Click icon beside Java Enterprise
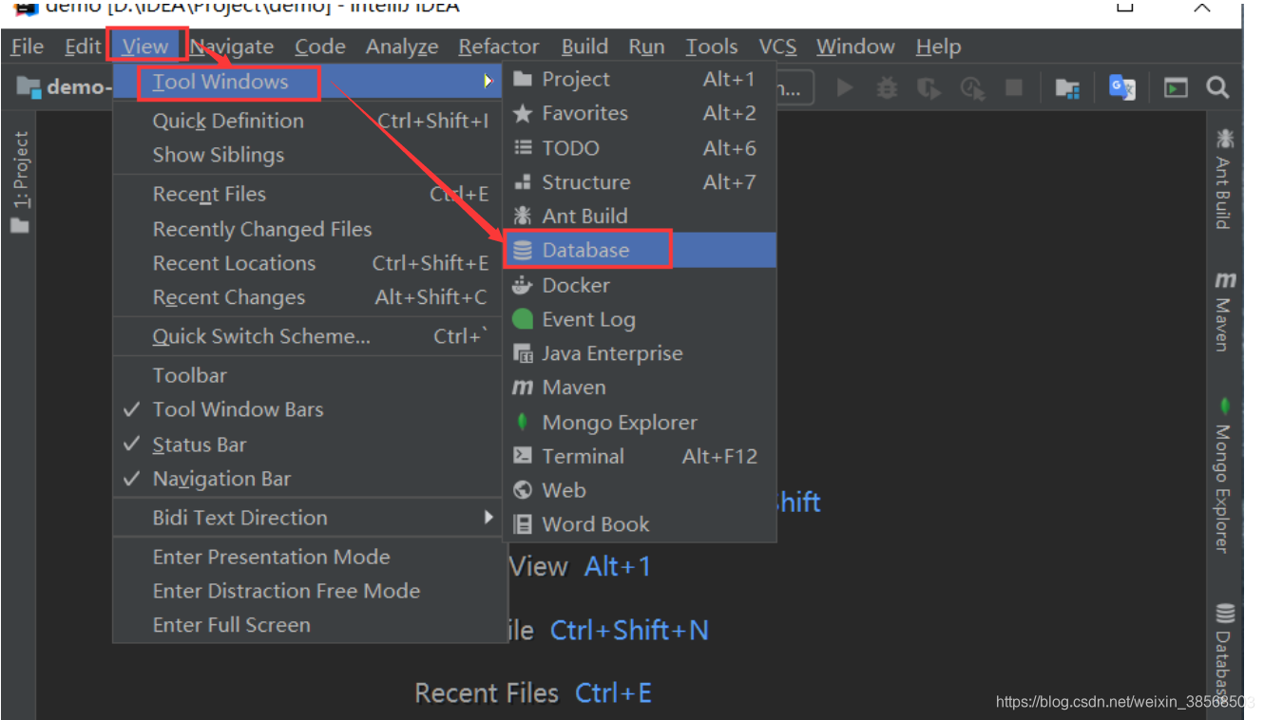Screen dimensions: 1264x720 pyautogui.click(x=523, y=353)
